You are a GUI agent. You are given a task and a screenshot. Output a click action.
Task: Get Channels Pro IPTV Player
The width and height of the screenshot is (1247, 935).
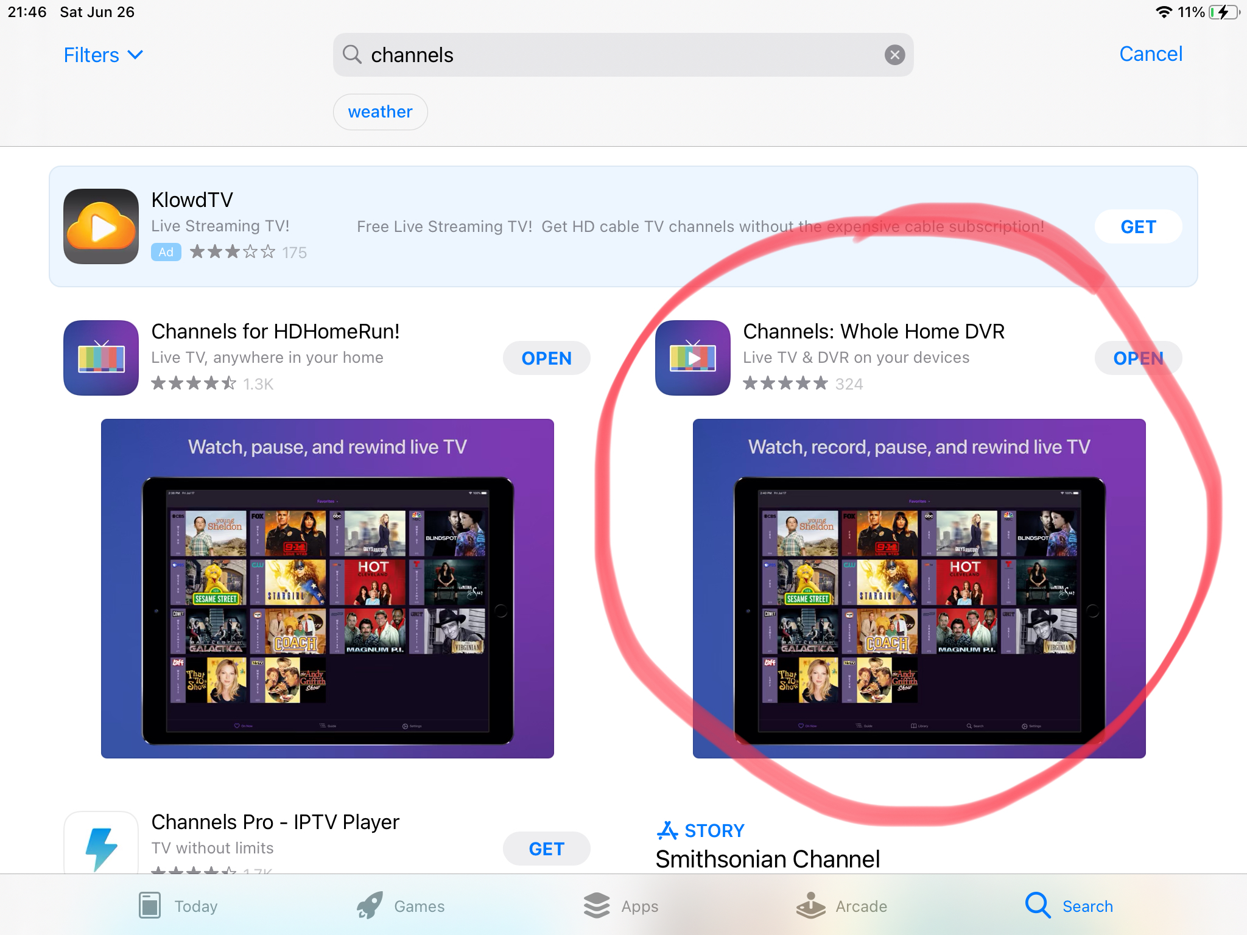pos(546,849)
